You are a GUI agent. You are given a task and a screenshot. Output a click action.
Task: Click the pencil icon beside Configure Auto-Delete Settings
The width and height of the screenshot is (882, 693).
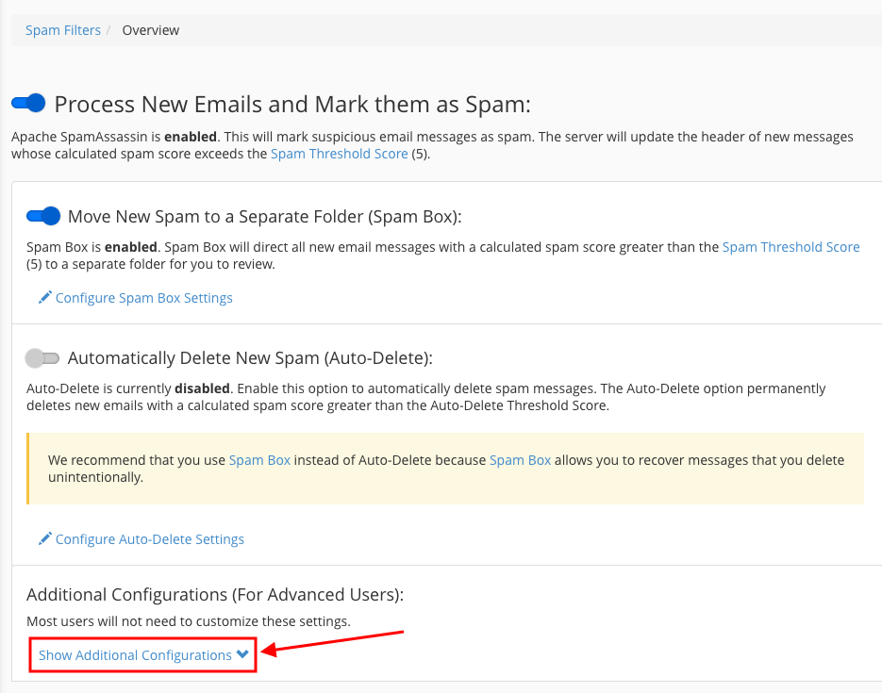[44, 538]
